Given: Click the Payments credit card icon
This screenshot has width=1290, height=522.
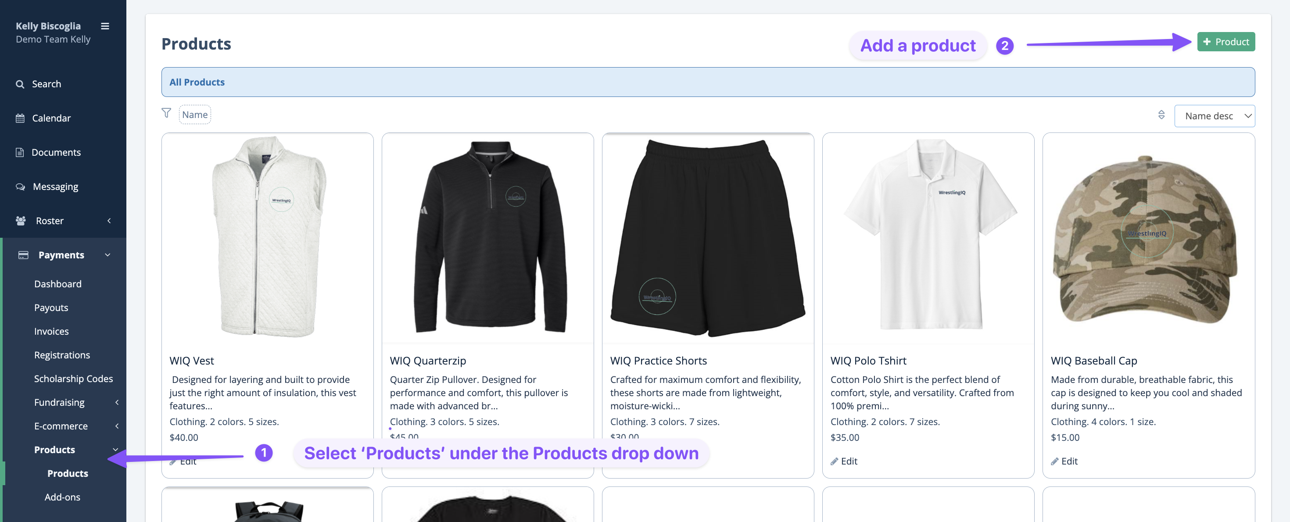Looking at the screenshot, I should [x=23, y=255].
